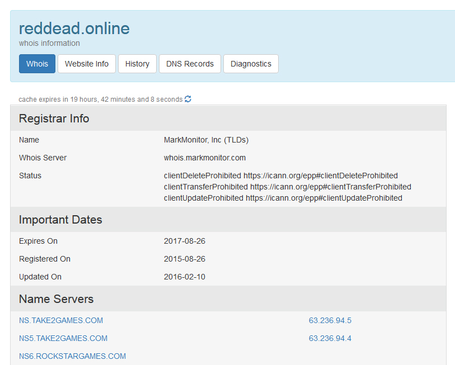Click the reddead.online domain heading
This screenshot has width=455, height=365.
point(74,29)
